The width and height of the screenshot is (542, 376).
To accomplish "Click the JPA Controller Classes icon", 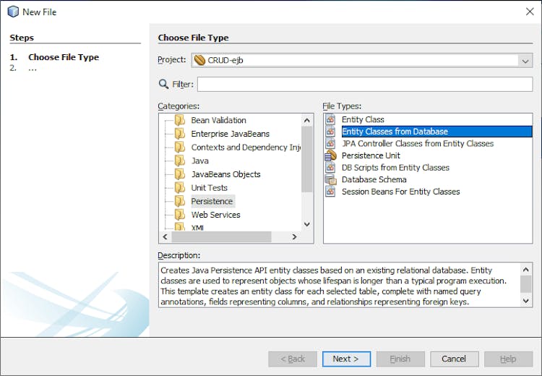I will [330, 143].
